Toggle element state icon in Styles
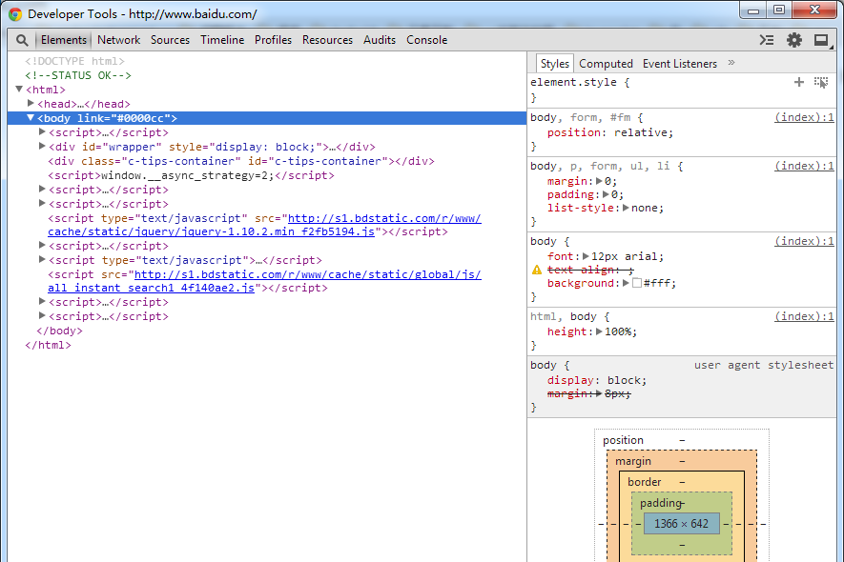The width and height of the screenshot is (844, 562). 821,82
